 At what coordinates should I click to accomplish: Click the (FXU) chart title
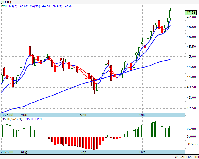[x=6, y=2]
